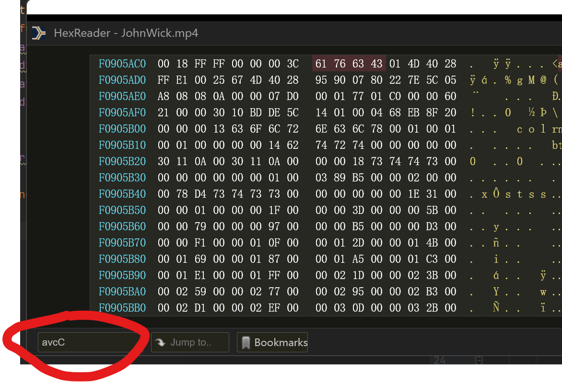Click the arrow icon in Jump to button

(161, 342)
